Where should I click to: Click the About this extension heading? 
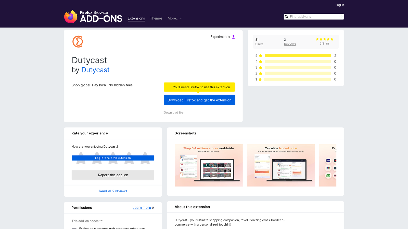(x=192, y=207)
